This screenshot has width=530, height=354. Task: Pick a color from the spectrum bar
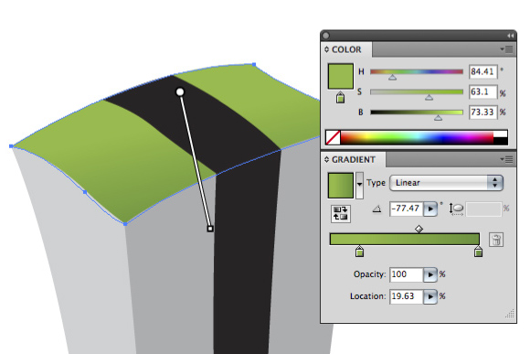(417, 137)
